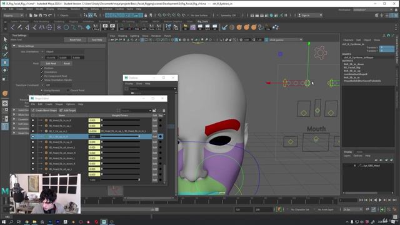Image resolution: width=400 pixels, height=225 pixels.
Task: Click the blue diamond shelf icon
Action: click(x=88, y=27)
